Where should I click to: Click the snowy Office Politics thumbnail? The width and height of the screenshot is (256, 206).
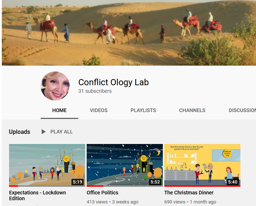tap(125, 165)
